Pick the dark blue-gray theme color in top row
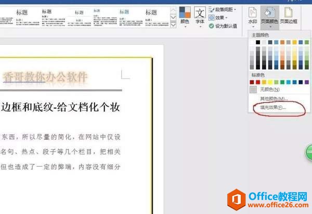The image size is (312, 214). coord(270,42)
